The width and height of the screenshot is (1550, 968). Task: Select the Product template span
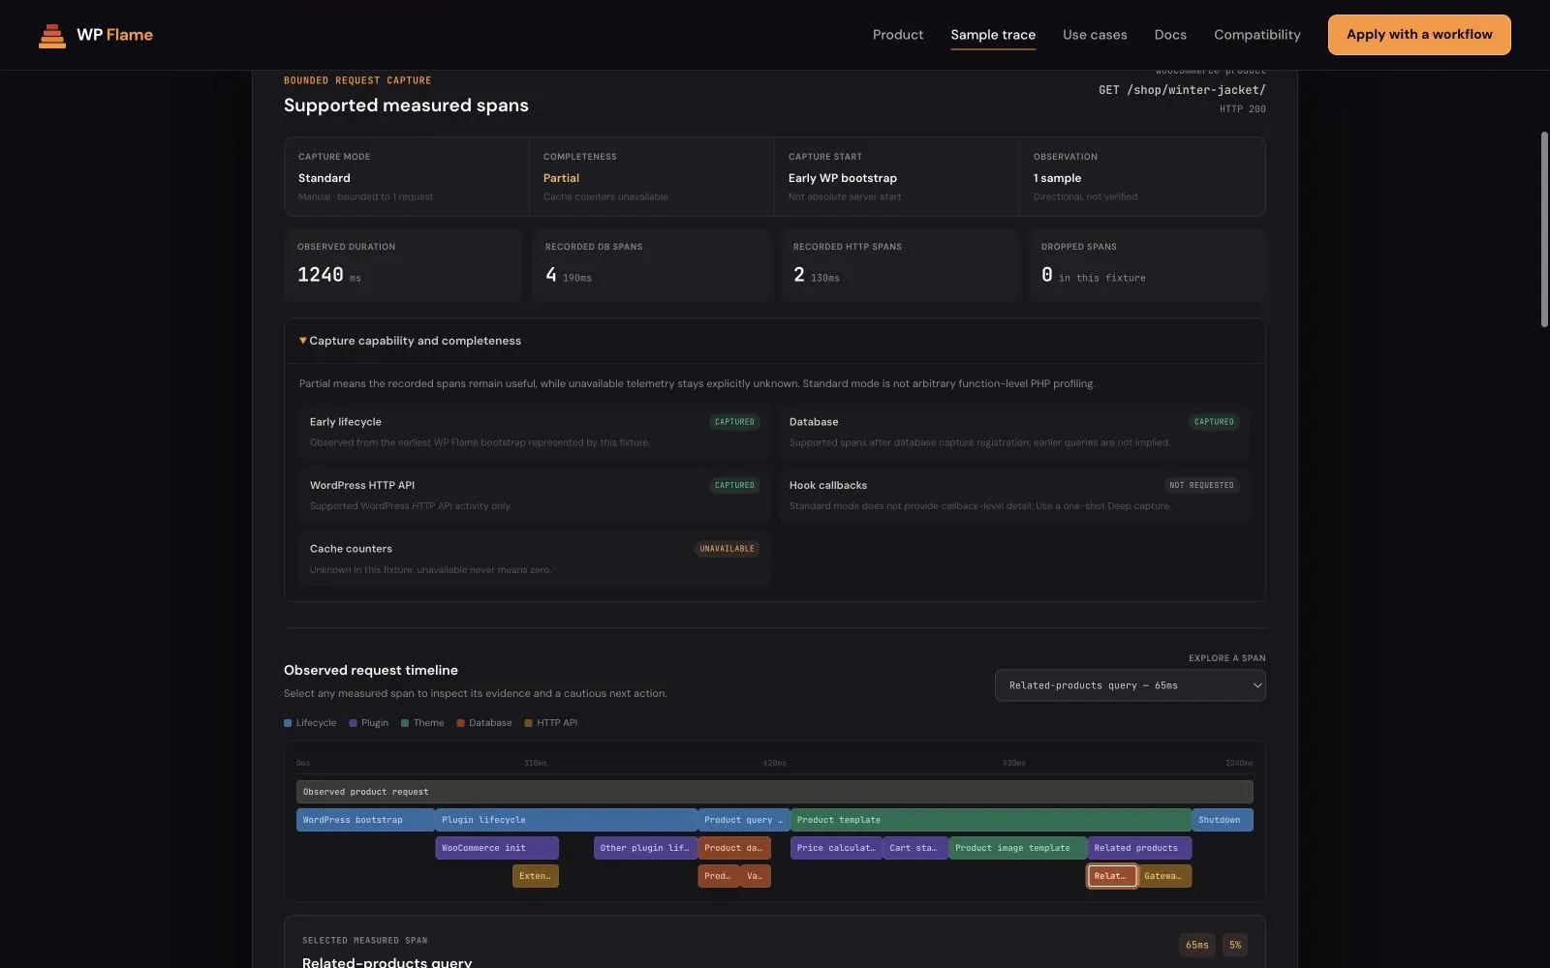pos(990,820)
